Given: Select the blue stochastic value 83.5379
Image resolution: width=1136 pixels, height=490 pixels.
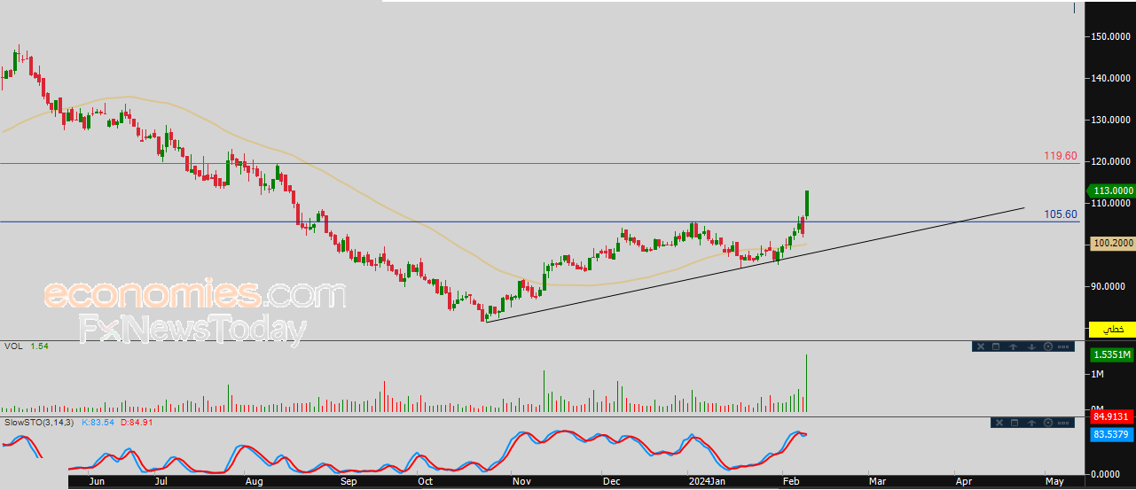Looking at the screenshot, I should click(x=1112, y=434).
